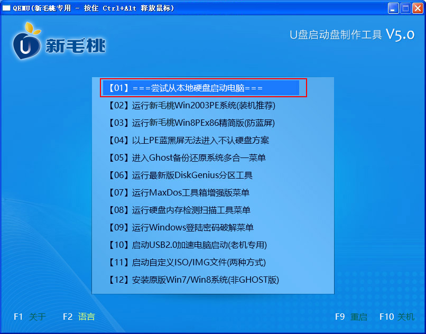Enter Ghost 备份还原 multi-menu option 05

(196, 157)
